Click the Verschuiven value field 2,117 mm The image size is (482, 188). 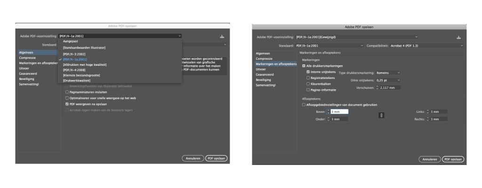click(x=390, y=87)
